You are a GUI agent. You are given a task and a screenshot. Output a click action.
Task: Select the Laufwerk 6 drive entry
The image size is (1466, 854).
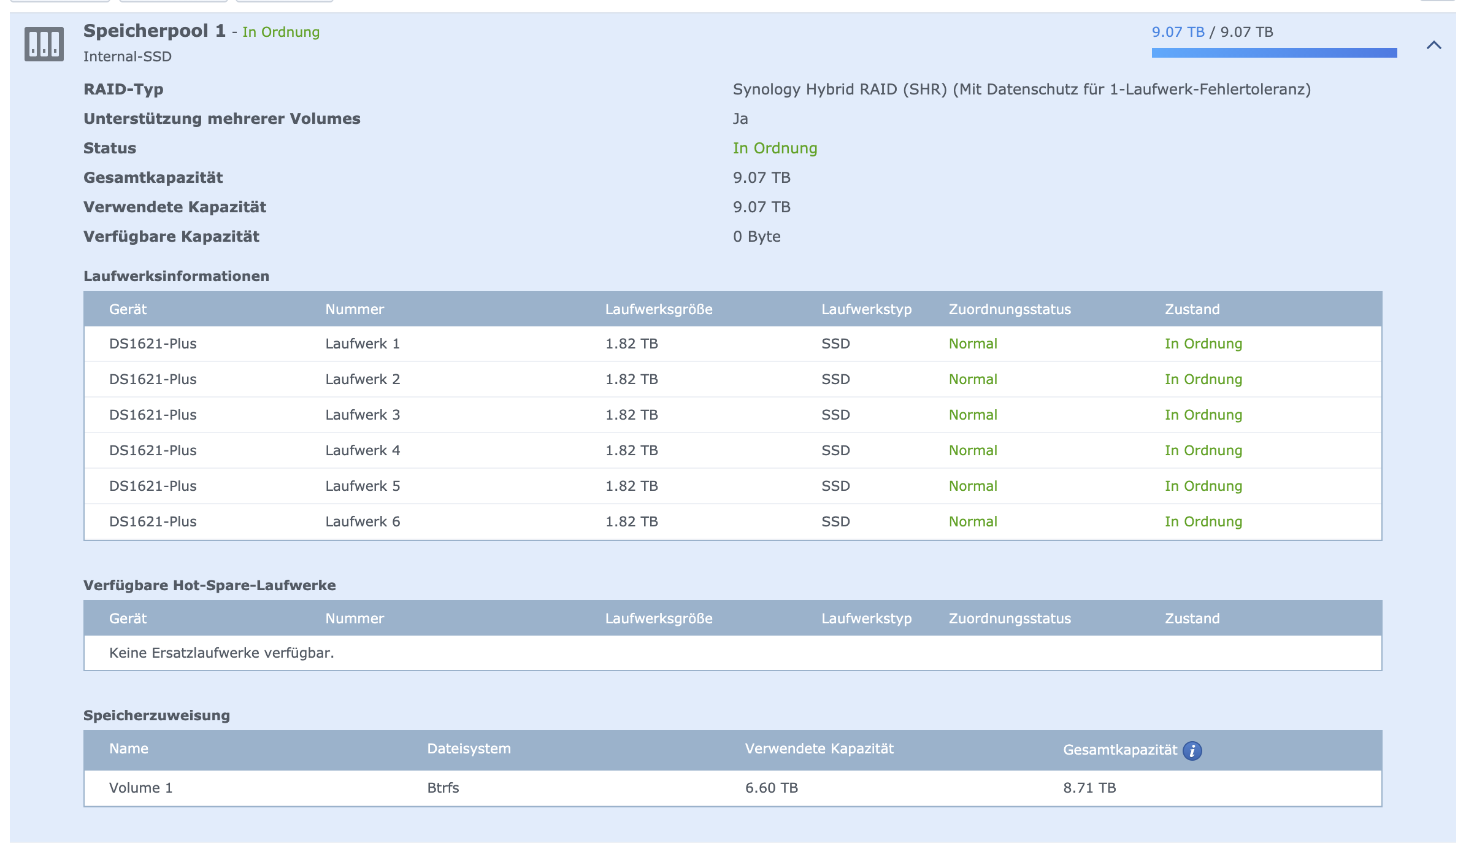(x=362, y=521)
